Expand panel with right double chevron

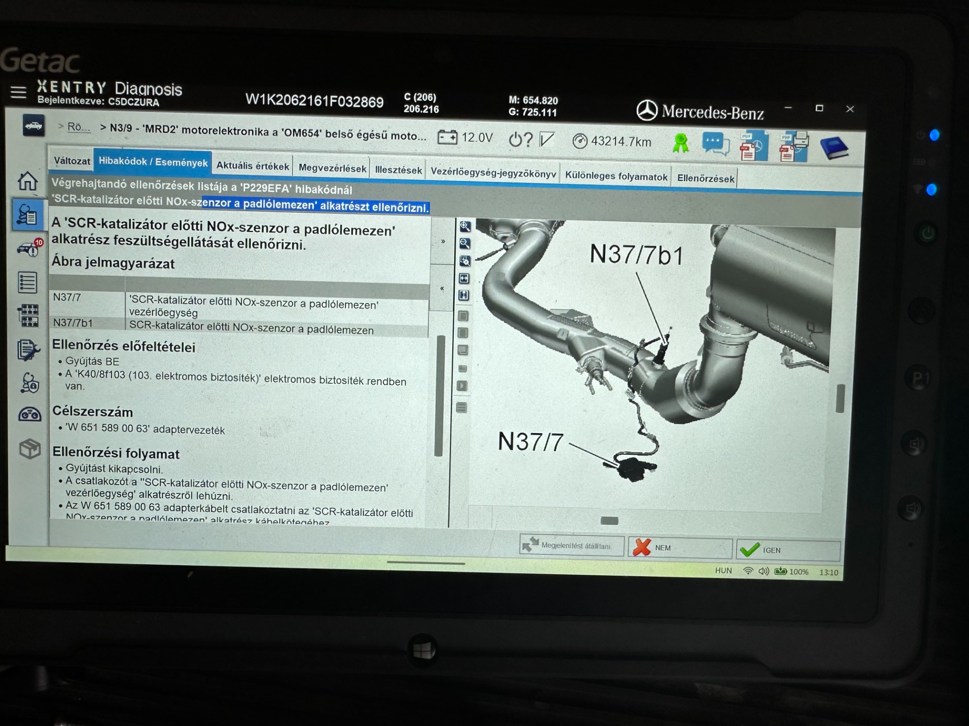point(443,241)
